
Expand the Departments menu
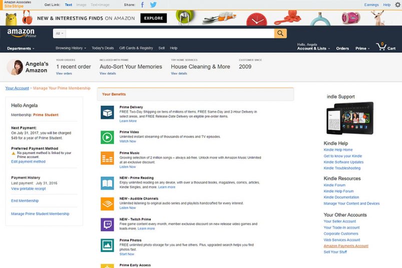(21, 49)
